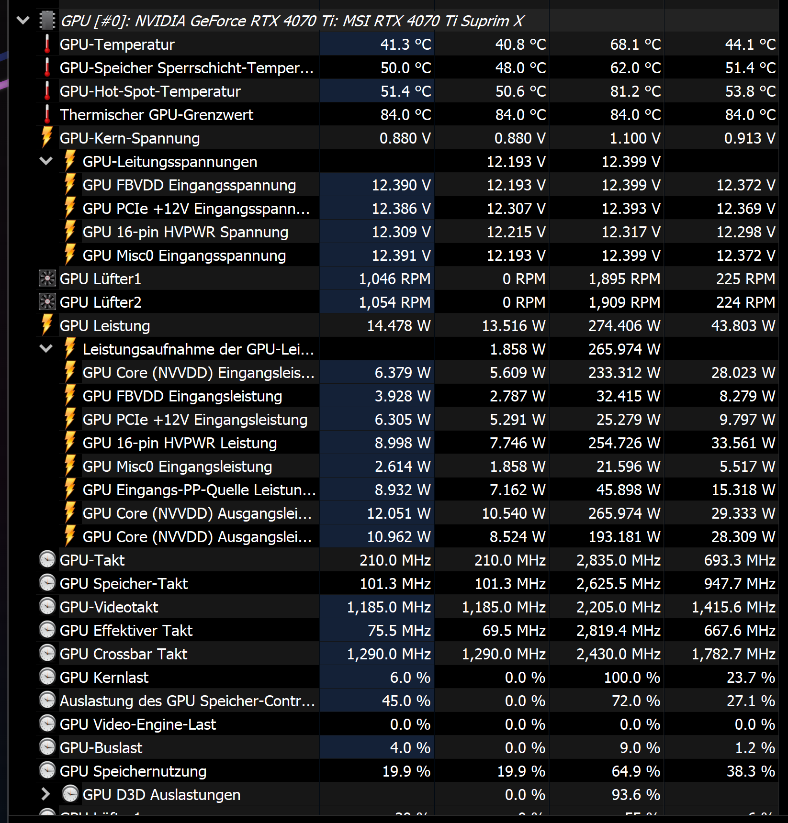788x823 pixels.
Task: Click the clock icon beside GPU Kernlast
Action: click(x=46, y=677)
